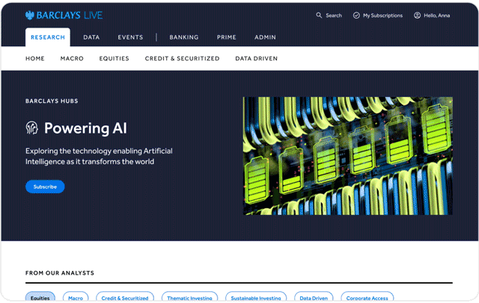Click the Barclays Live eagle logo
Image resolution: width=479 pixels, height=303 pixels.
point(30,15)
